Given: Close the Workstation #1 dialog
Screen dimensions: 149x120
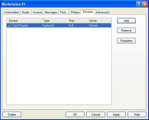Looking at the screenshot, I should [145, 4].
